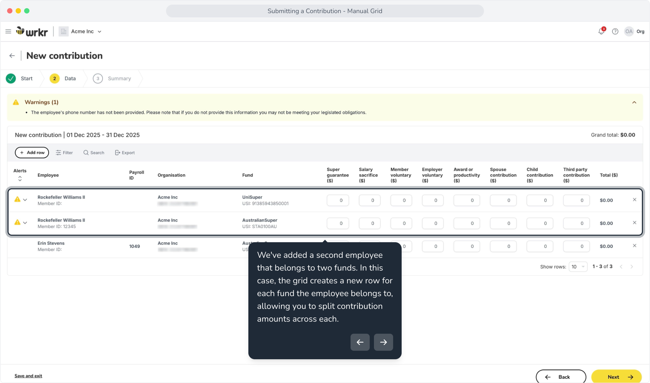The width and height of the screenshot is (650, 383).
Task: Click the OA user avatar
Action: [629, 32]
